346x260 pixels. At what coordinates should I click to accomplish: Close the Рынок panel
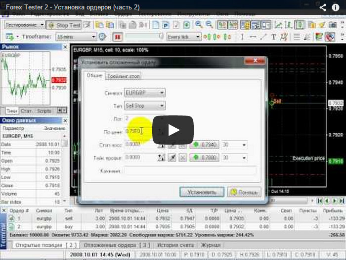(65, 47)
